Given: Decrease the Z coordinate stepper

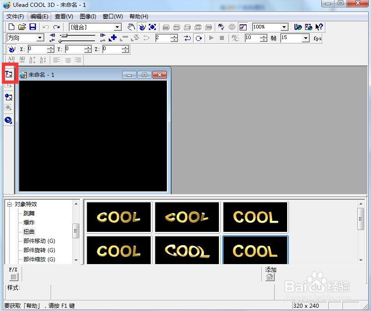Looking at the screenshot, I should (x=125, y=51).
